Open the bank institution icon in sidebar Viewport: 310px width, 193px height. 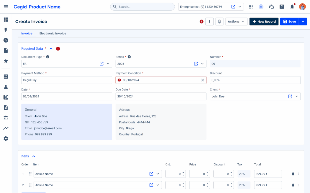click(6, 118)
